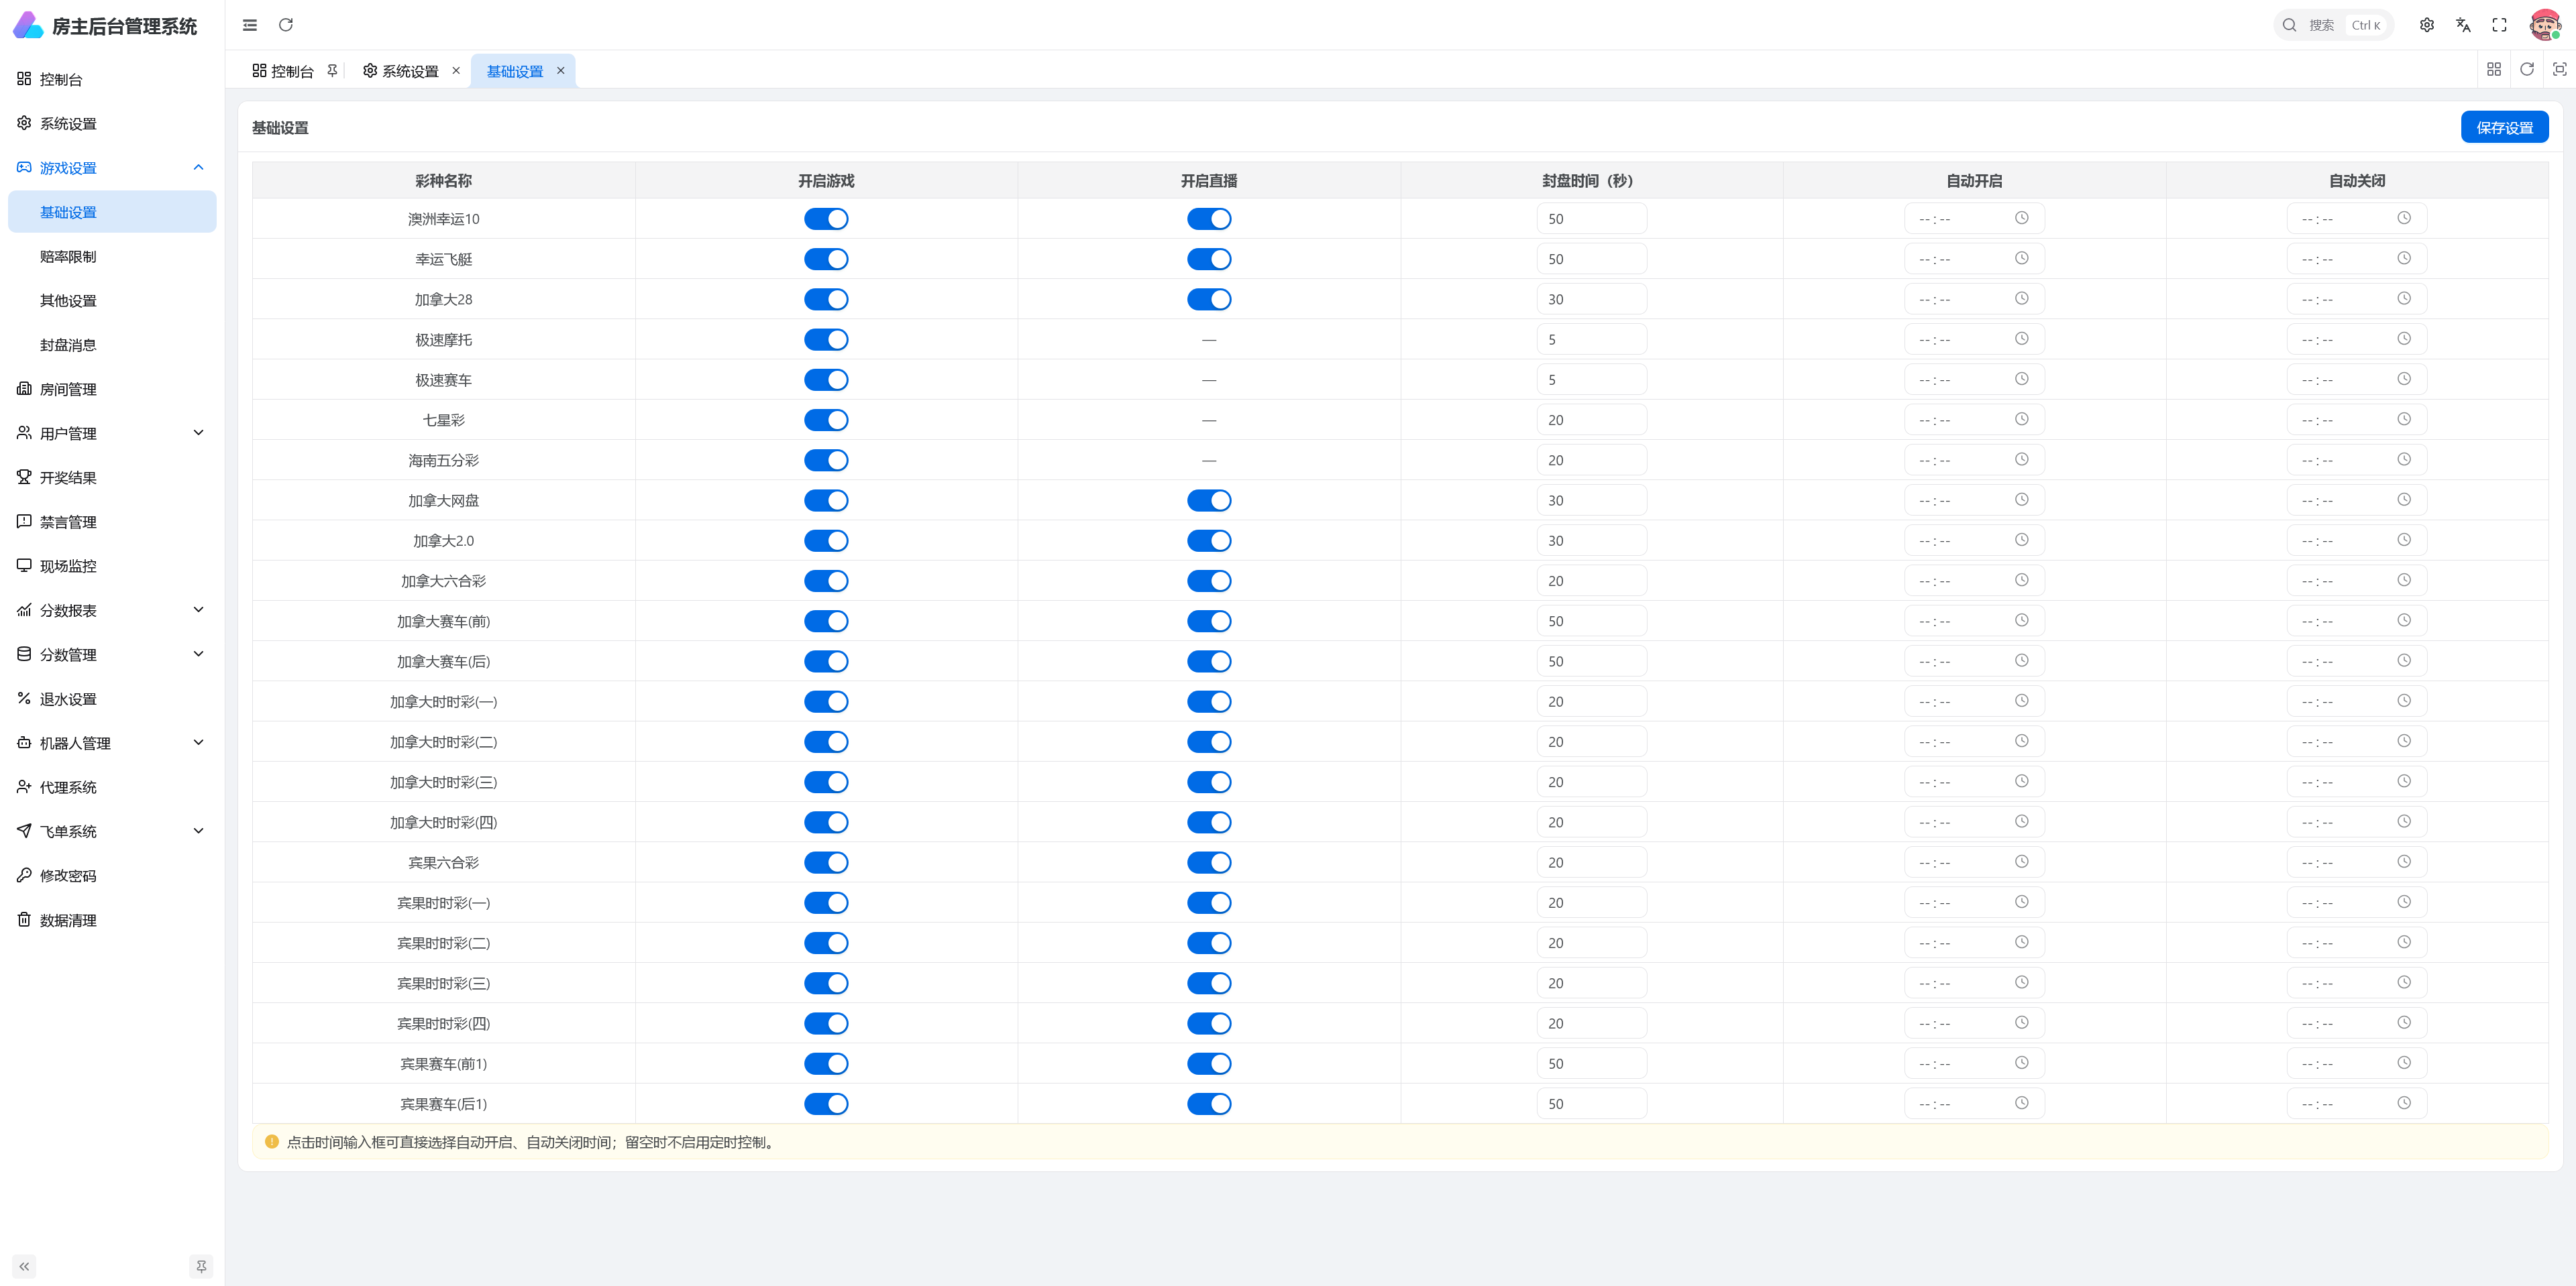Viewport: 2576px width, 1286px height.
Task: Pin sidebar with bottom pin icon
Action: (201, 1266)
